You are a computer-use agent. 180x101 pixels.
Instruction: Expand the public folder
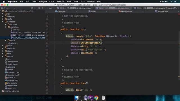pos(3,45)
